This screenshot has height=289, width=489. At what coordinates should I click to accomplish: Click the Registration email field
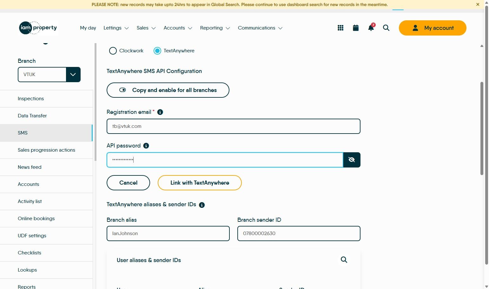(x=234, y=126)
